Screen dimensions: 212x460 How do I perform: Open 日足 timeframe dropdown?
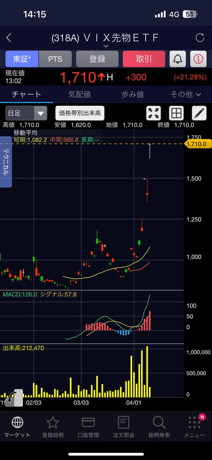point(26,113)
